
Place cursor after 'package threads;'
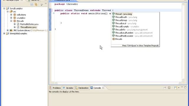click(78, 4)
